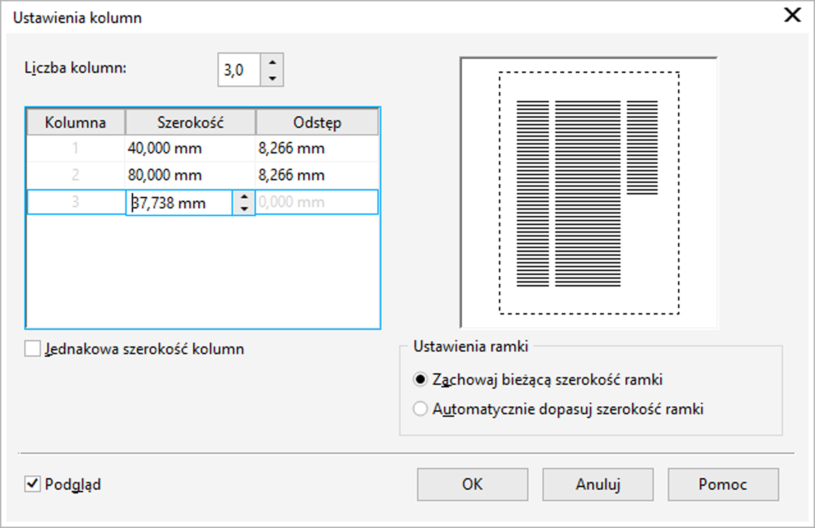Uncheck the Podgląd checkbox

point(33,484)
